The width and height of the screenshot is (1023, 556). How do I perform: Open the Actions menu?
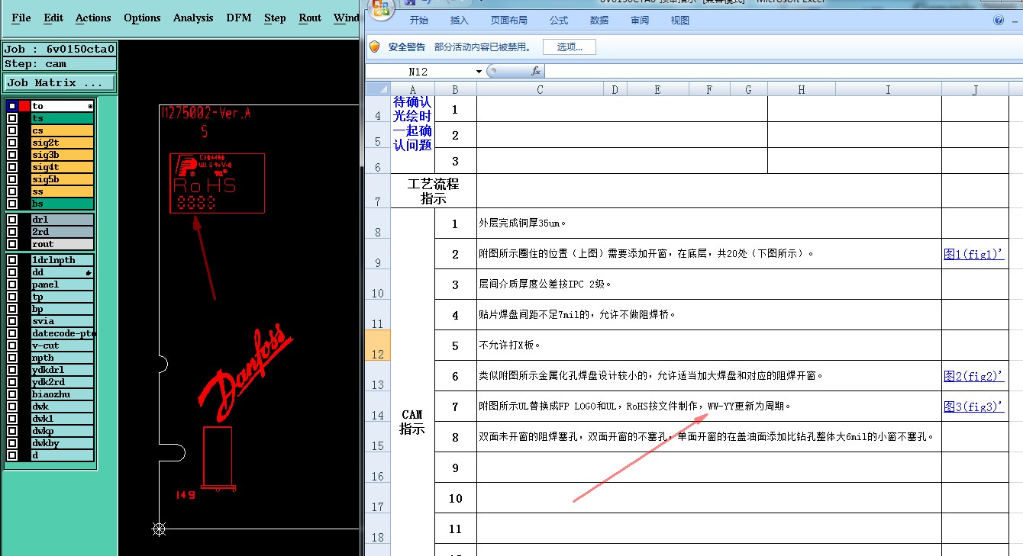point(93,18)
